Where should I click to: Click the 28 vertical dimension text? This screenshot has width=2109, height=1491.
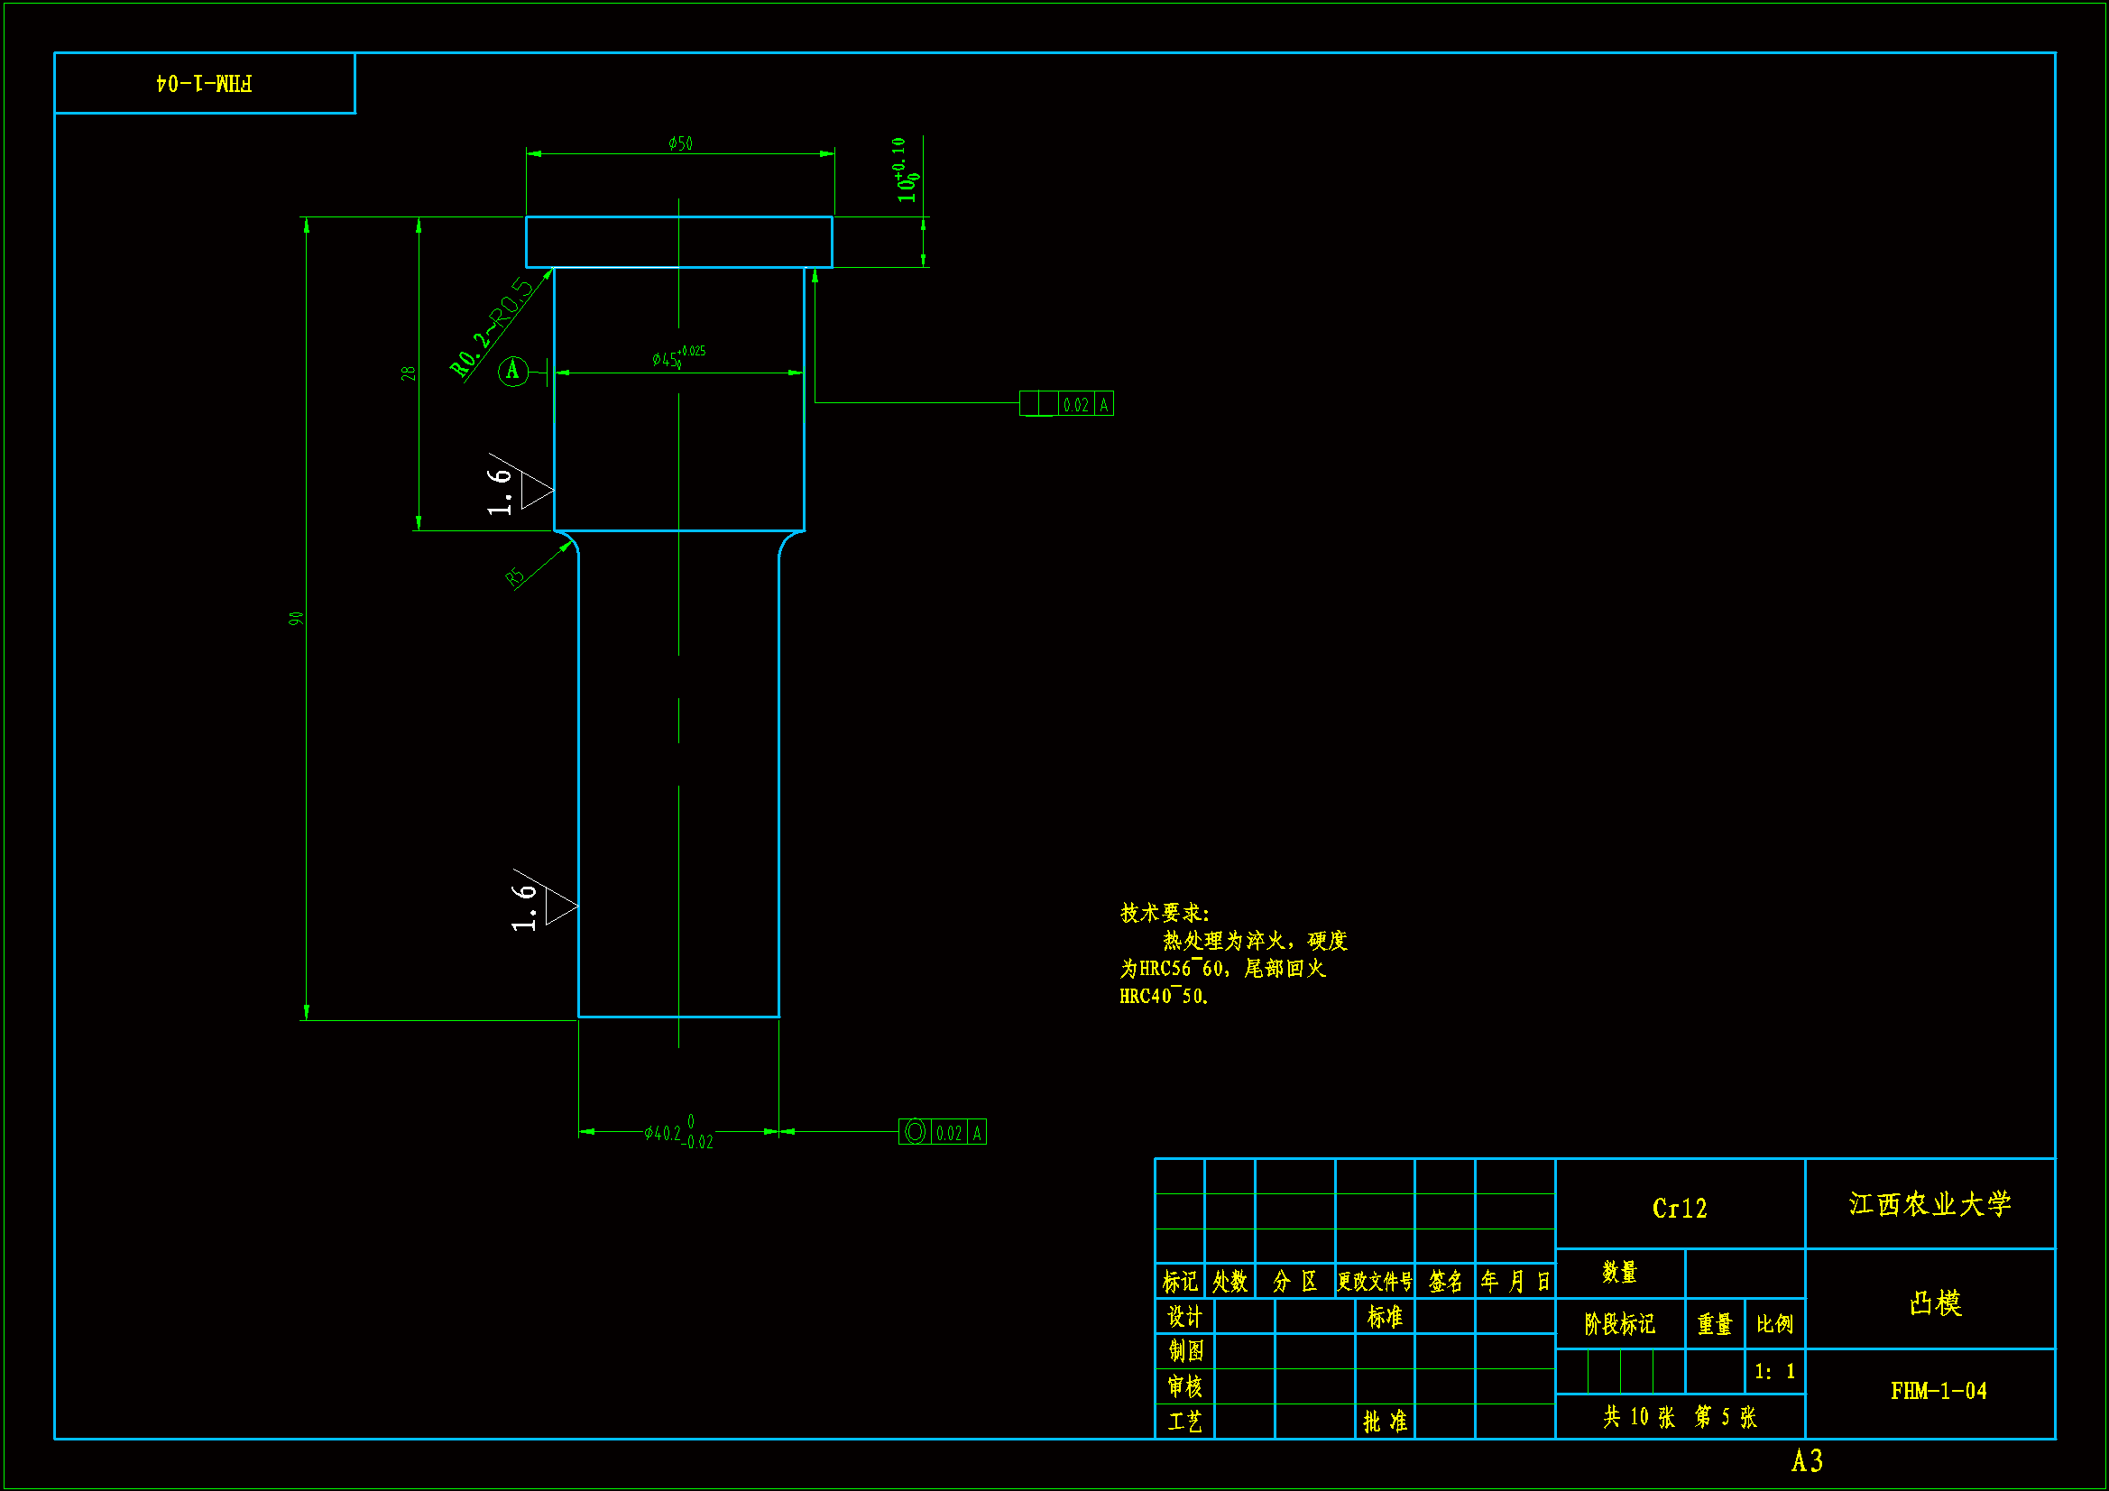(408, 373)
